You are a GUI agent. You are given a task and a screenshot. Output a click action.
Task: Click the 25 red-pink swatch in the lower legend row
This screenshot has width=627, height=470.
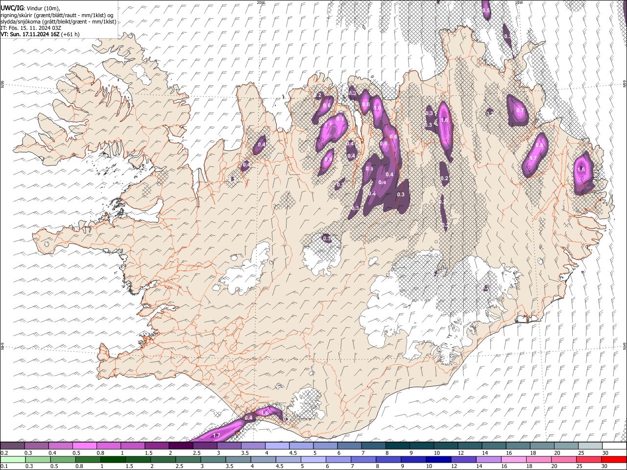[x=589, y=459]
